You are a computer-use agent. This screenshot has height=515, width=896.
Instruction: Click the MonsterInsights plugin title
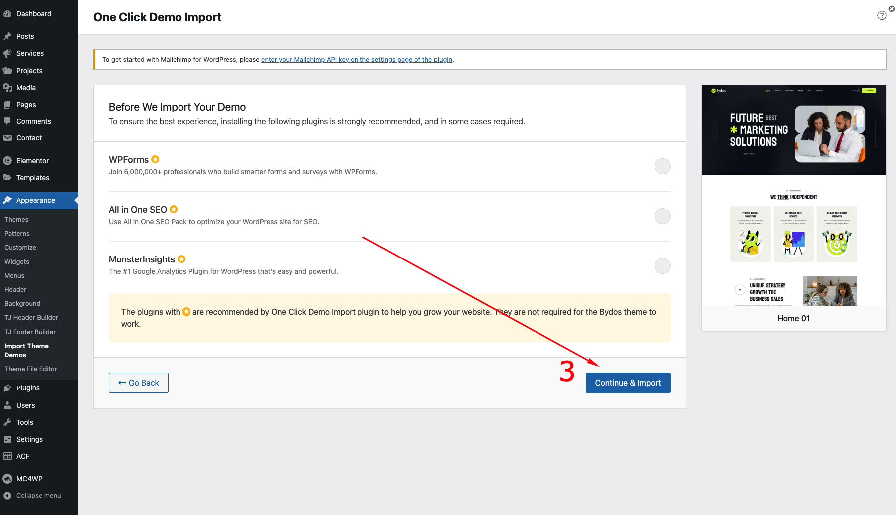142,259
